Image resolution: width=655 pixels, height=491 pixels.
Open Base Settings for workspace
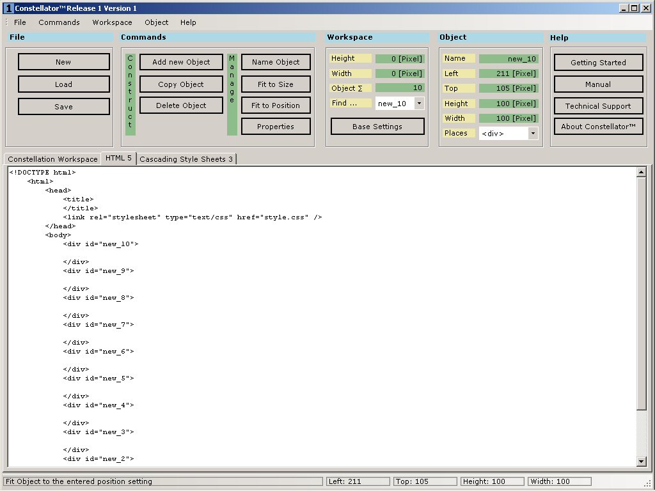coord(377,127)
